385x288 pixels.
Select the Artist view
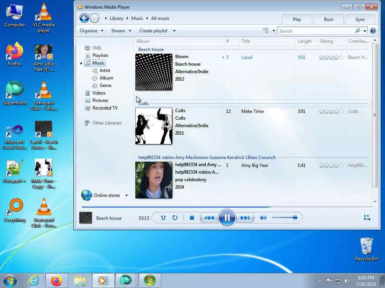pyautogui.click(x=101, y=70)
